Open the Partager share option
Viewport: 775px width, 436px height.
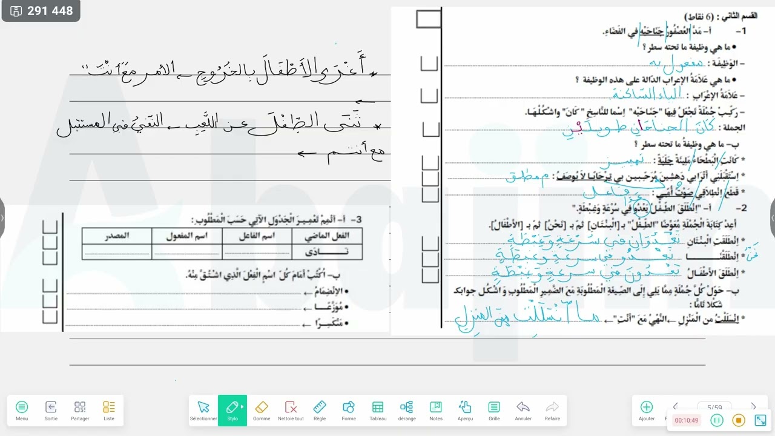(80, 411)
